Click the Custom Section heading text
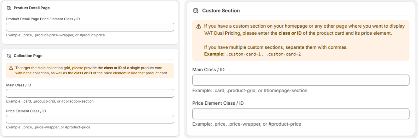 point(221,11)
